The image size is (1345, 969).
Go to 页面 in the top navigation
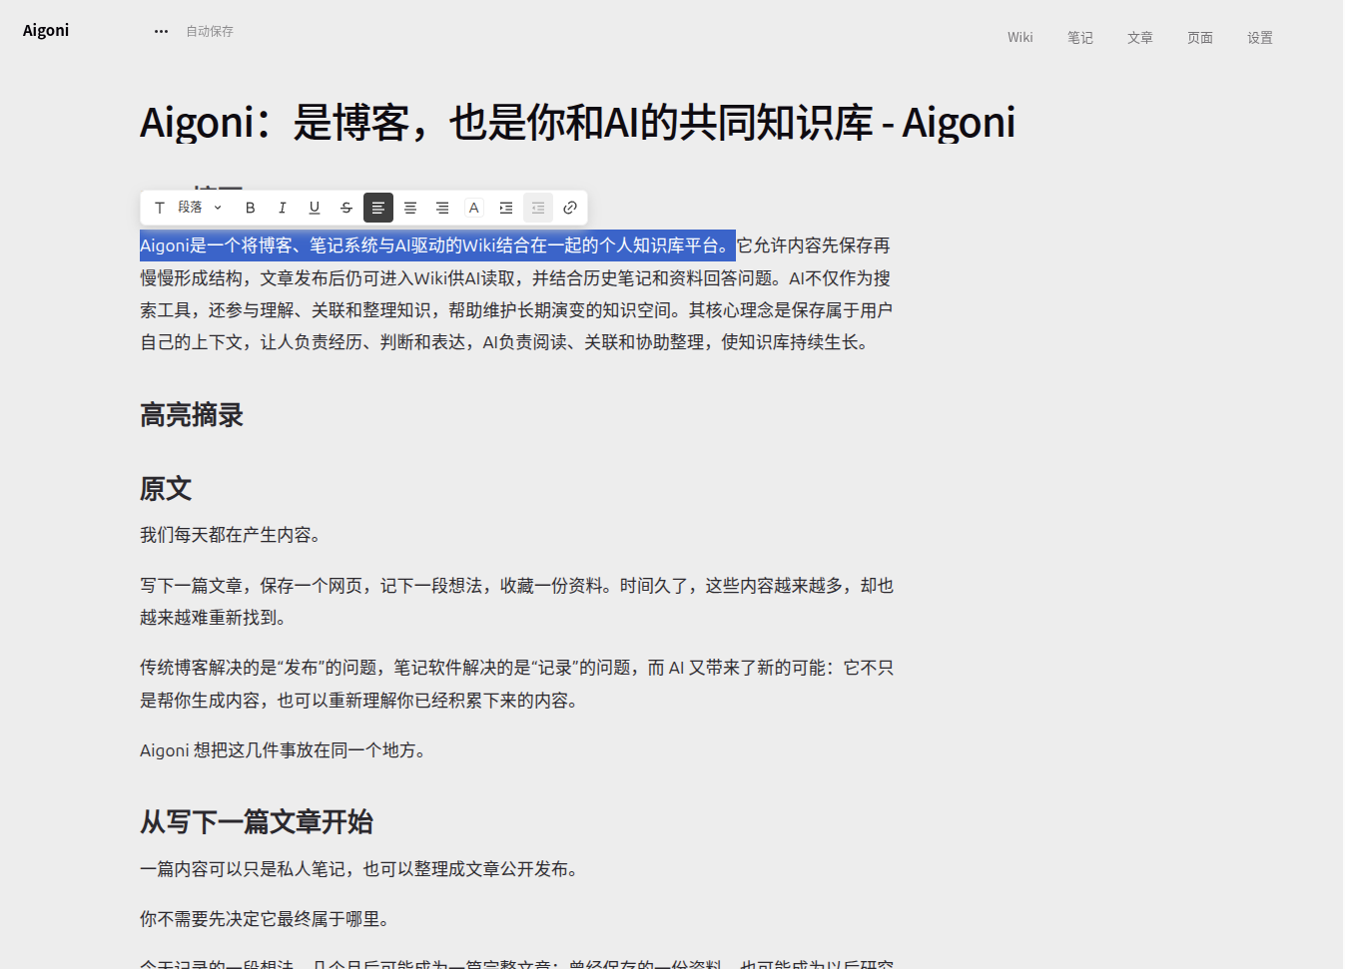[1200, 38]
